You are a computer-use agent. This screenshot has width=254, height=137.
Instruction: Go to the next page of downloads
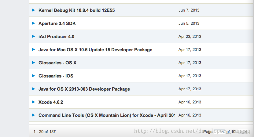(241, 132)
